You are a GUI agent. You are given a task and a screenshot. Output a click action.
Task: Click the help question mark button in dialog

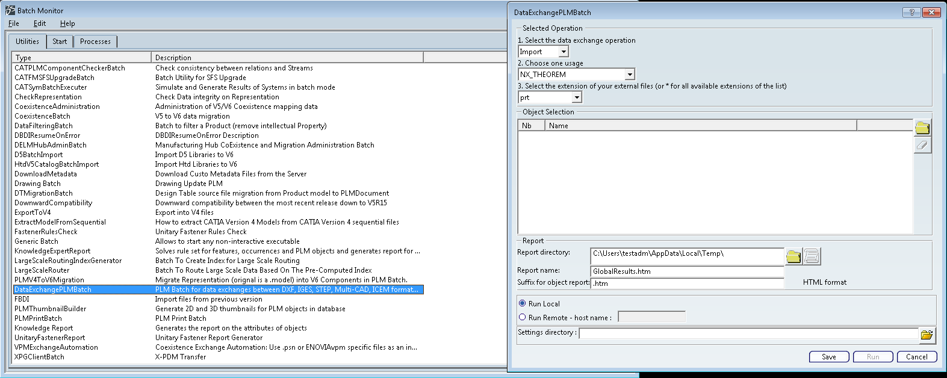(911, 12)
